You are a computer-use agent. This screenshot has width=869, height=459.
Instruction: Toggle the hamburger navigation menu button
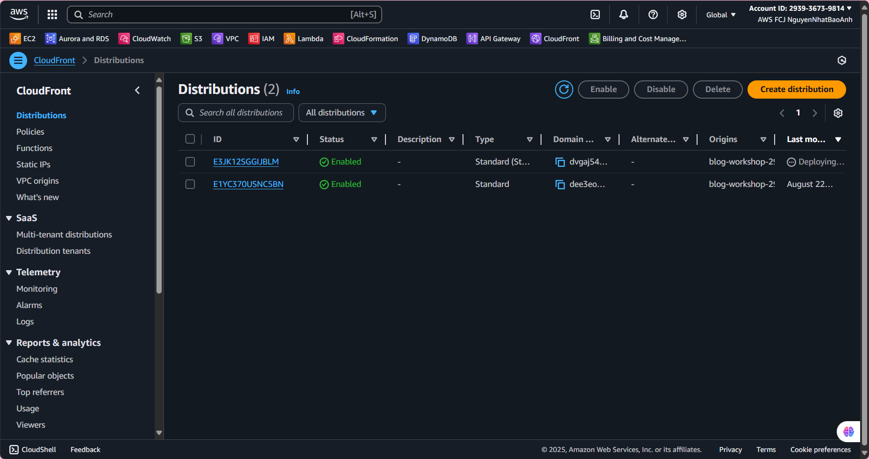coord(18,60)
